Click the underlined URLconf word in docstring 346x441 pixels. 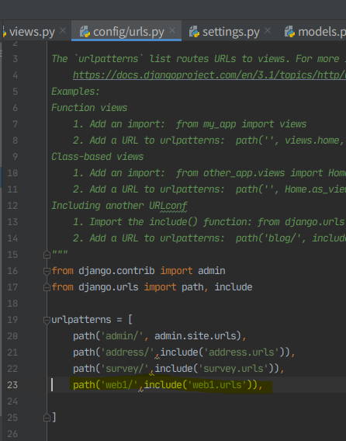(x=168, y=206)
